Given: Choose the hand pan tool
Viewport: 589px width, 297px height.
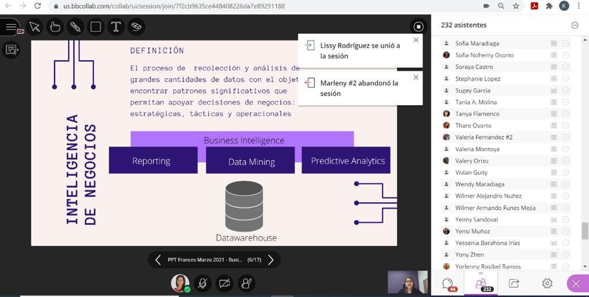Looking at the screenshot, I should click(x=55, y=27).
